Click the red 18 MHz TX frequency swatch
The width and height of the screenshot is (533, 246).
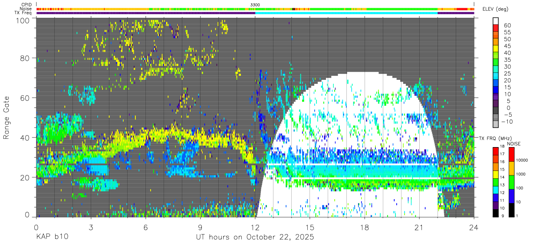tap(496, 151)
